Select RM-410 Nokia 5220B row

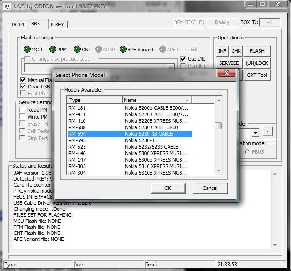(130, 121)
